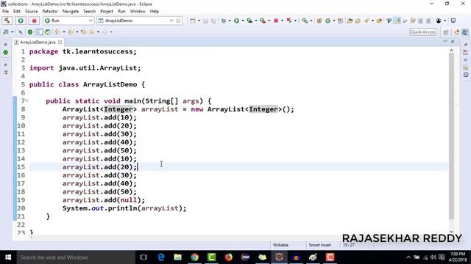471x264 pixels.
Task: Open the File menu
Action: point(5,12)
